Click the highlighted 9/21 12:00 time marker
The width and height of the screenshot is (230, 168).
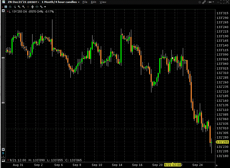click(173, 165)
